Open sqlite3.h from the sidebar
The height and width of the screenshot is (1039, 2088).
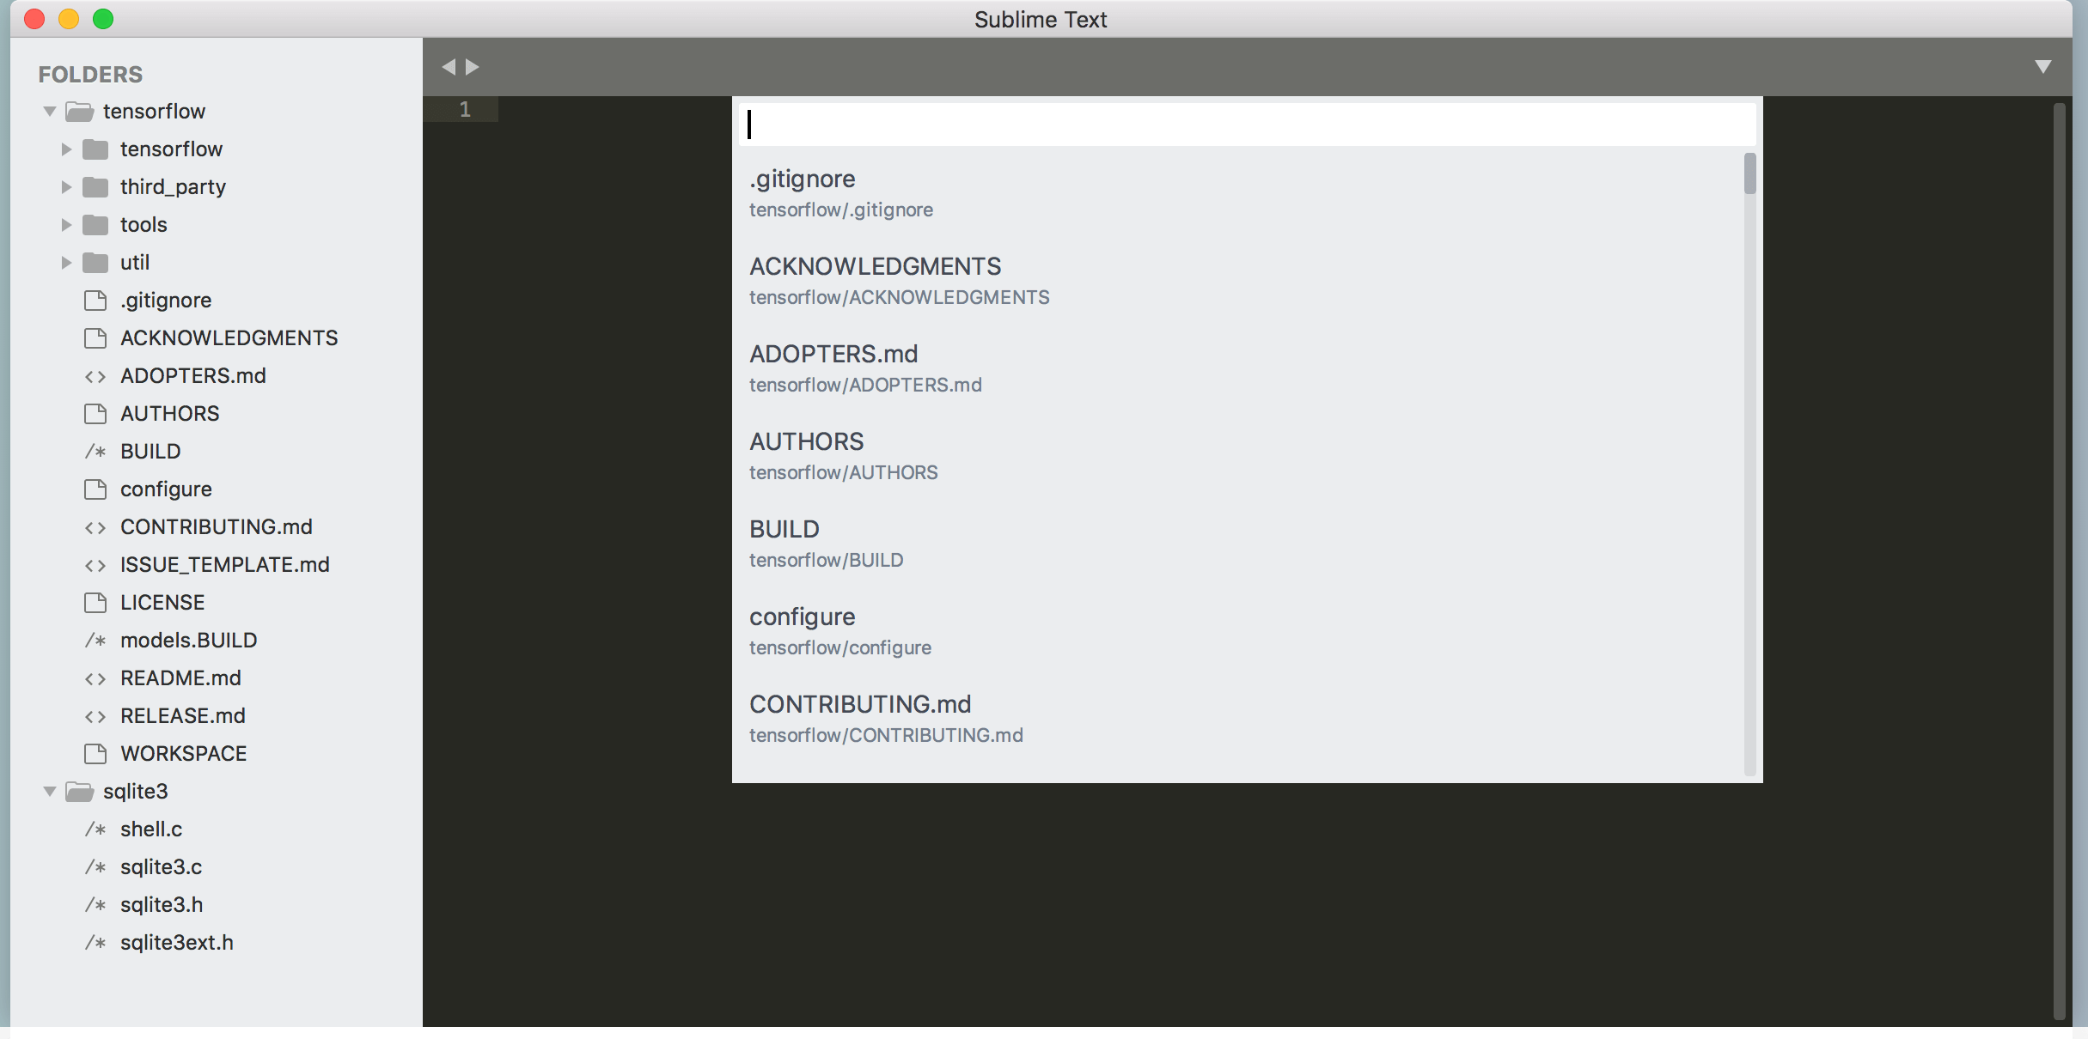[162, 905]
